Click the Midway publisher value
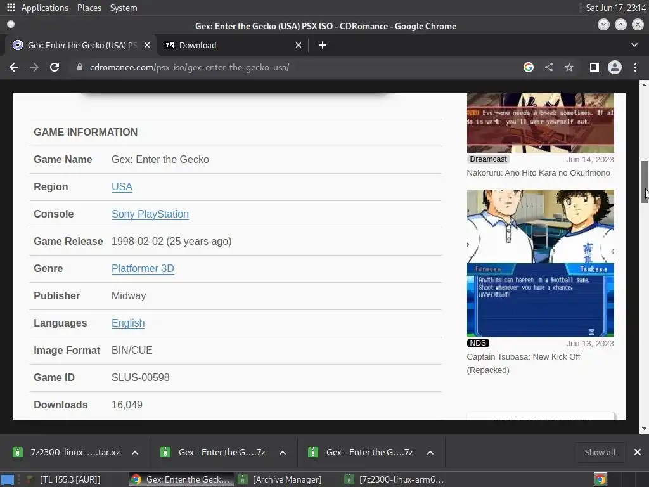The image size is (649, 487). [x=128, y=296]
